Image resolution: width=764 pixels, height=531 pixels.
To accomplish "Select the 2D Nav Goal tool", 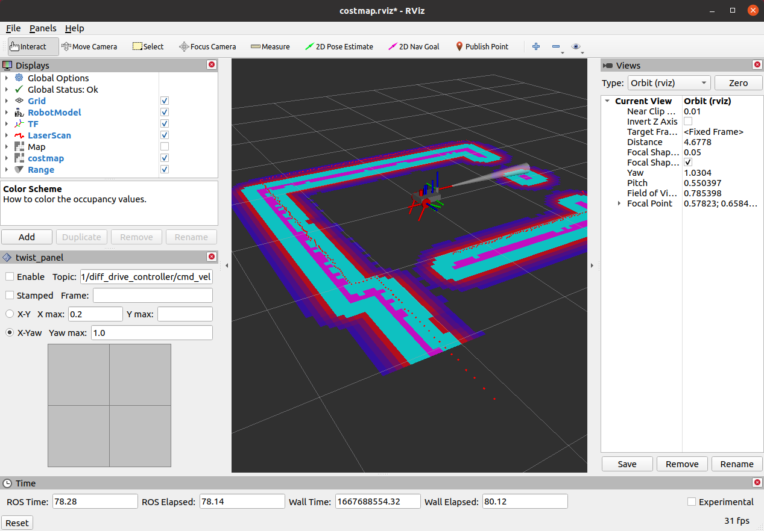I will click(414, 46).
